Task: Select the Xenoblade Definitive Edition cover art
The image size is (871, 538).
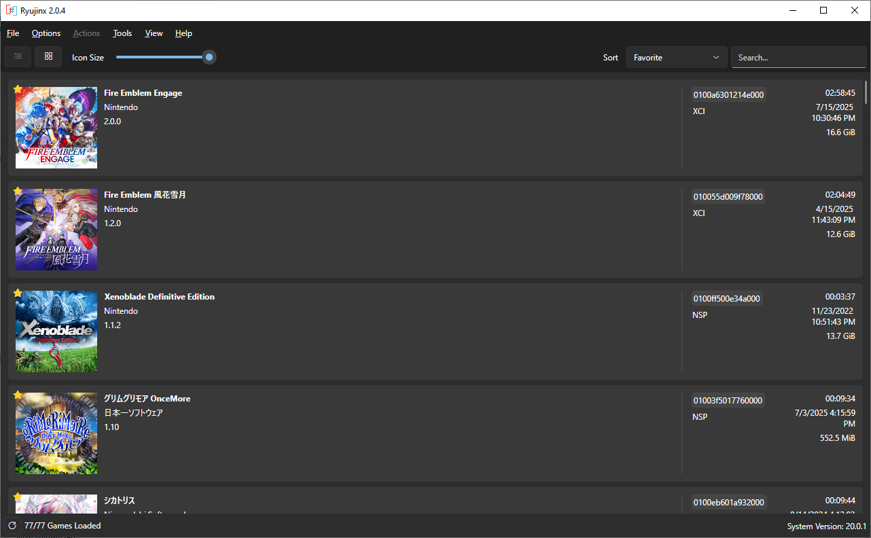Action: tap(56, 331)
